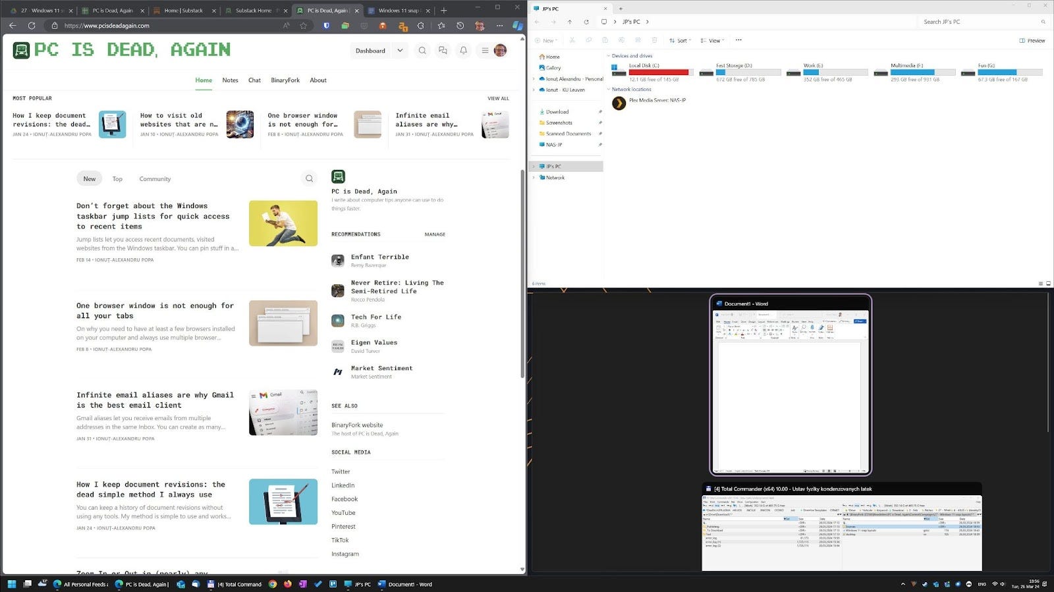Open the Screenshots folder in sidebar
The image size is (1054, 592).
click(x=559, y=122)
